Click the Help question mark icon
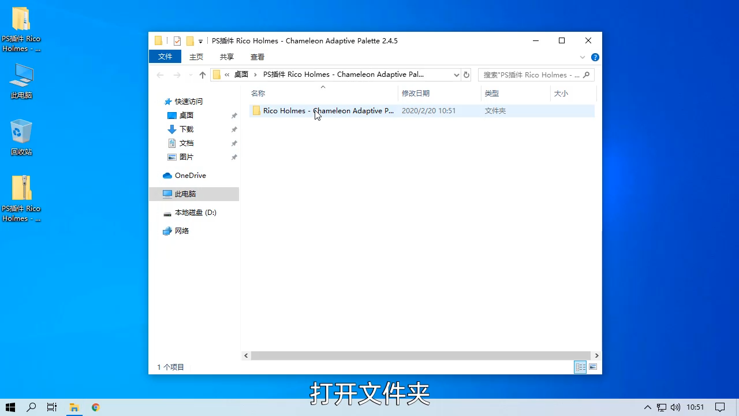Image resolution: width=739 pixels, height=416 pixels. 595,57
